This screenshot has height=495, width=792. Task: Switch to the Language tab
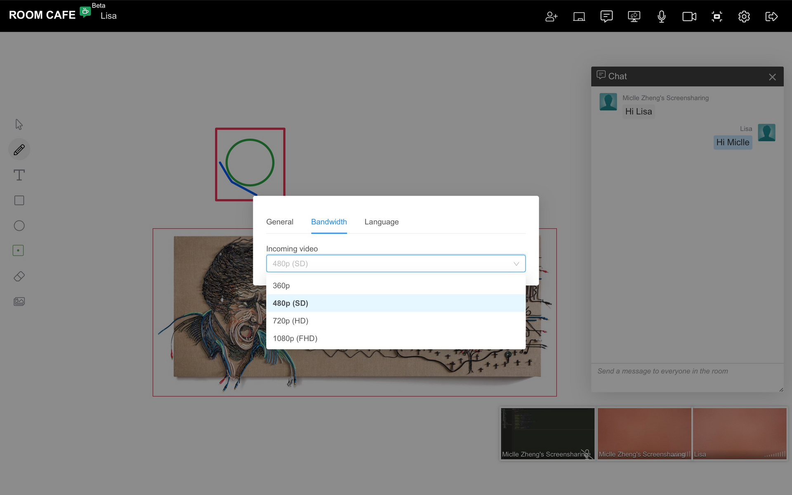pyautogui.click(x=382, y=222)
